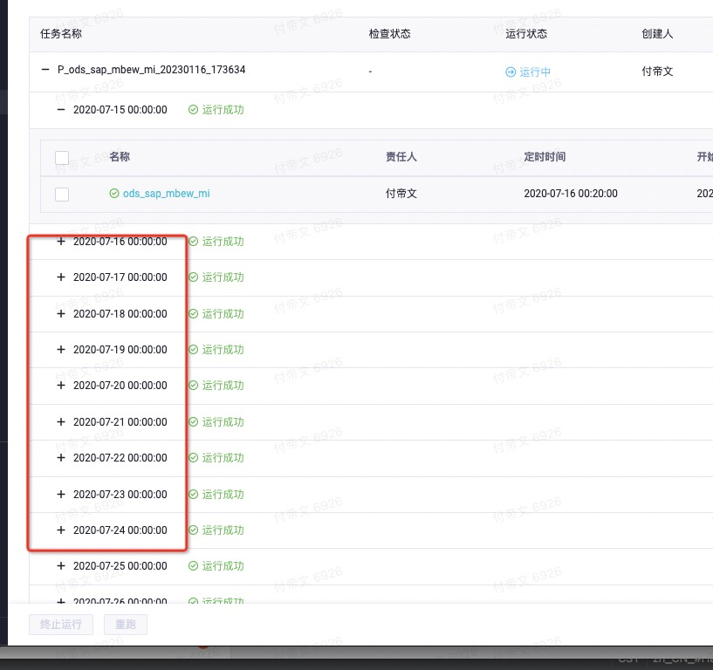
Task: Click the 2020-07-18 00:00:00 date text
Action: click(120, 314)
